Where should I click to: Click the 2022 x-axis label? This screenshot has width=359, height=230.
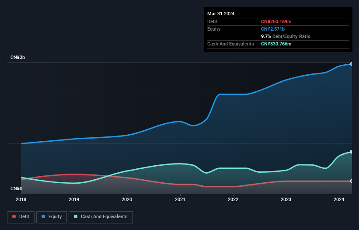coord(233,199)
